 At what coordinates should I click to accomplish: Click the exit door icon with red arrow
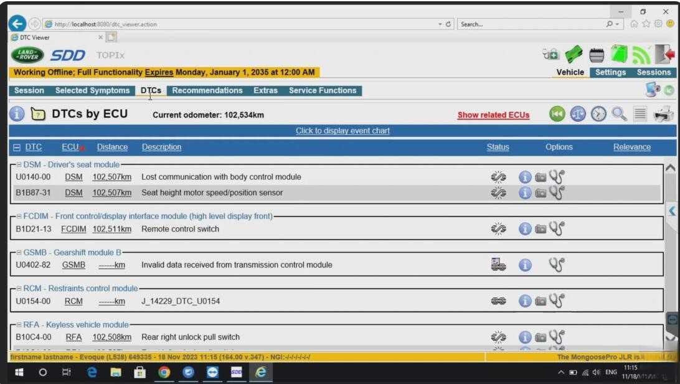coord(665,54)
